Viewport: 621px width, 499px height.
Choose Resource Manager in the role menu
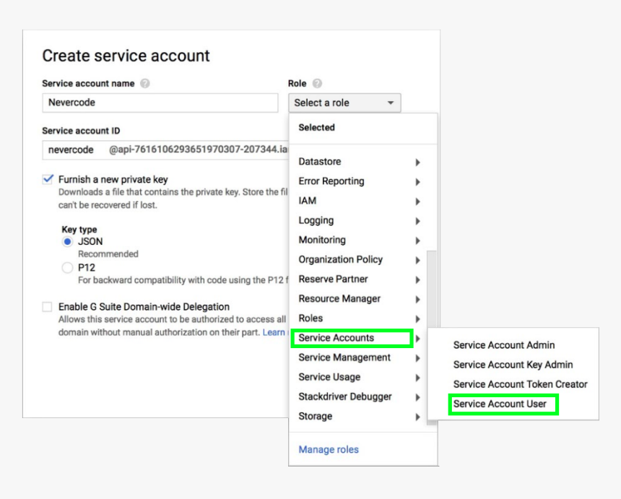339,299
